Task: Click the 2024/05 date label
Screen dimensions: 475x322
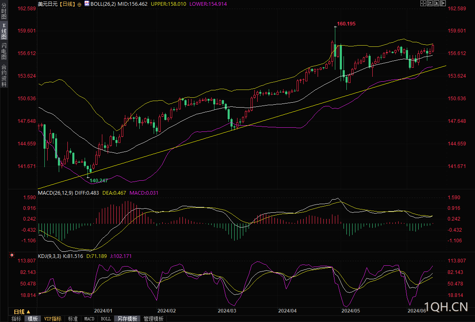Action: pos(350,311)
